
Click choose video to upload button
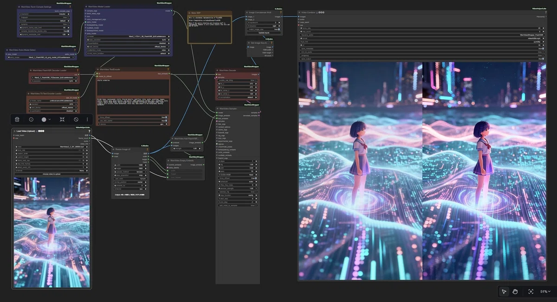(51, 174)
